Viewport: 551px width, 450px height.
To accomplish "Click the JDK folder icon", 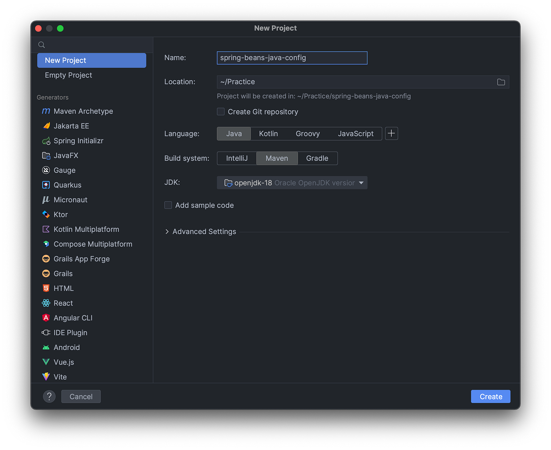I will pyautogui.click(x=228, y=183).
